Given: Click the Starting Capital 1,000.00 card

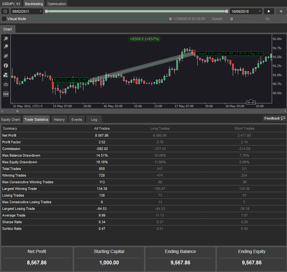Looking at the screenshot, I should (x=109, y=259).
